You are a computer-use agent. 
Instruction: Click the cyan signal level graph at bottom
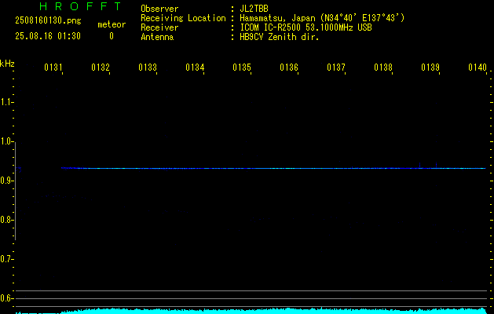(x=251, y=311)
